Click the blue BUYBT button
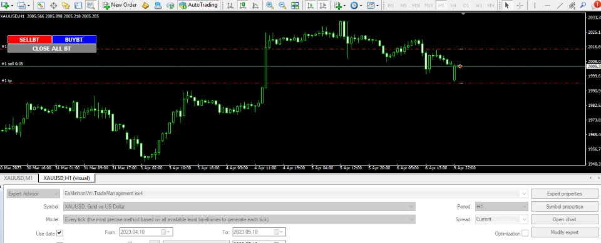This screenshot has height=243, width=601. coord(74,39)
